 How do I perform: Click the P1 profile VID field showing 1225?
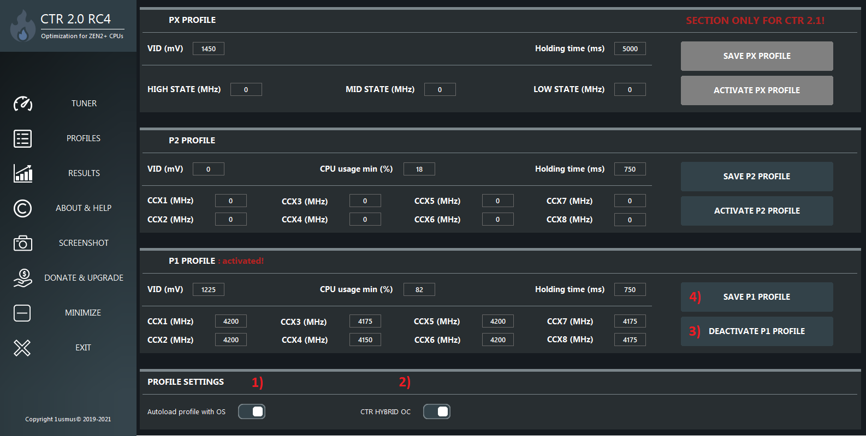coord(209,289)
